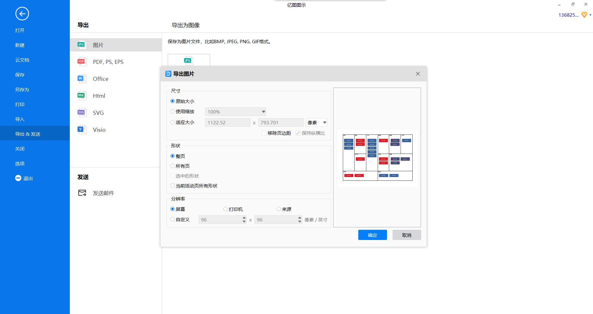Select the 所有页 radio option
This screenshot has height=314, width=593.
click(172, 166)
